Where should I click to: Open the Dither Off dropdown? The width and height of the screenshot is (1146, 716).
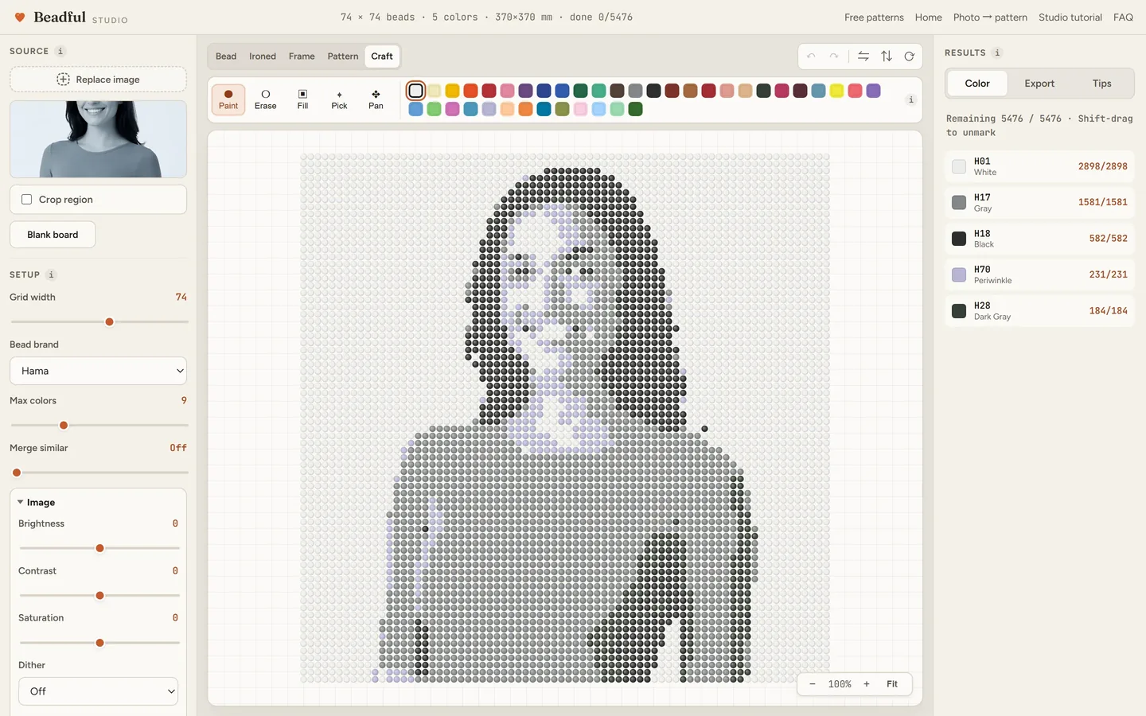point(98,691)
